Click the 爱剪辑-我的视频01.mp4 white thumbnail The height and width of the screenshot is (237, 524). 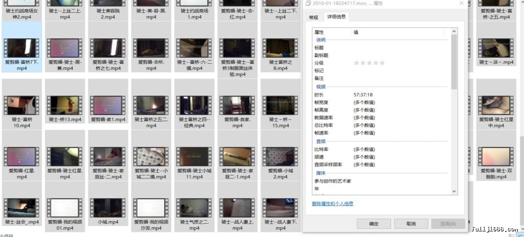65,208
